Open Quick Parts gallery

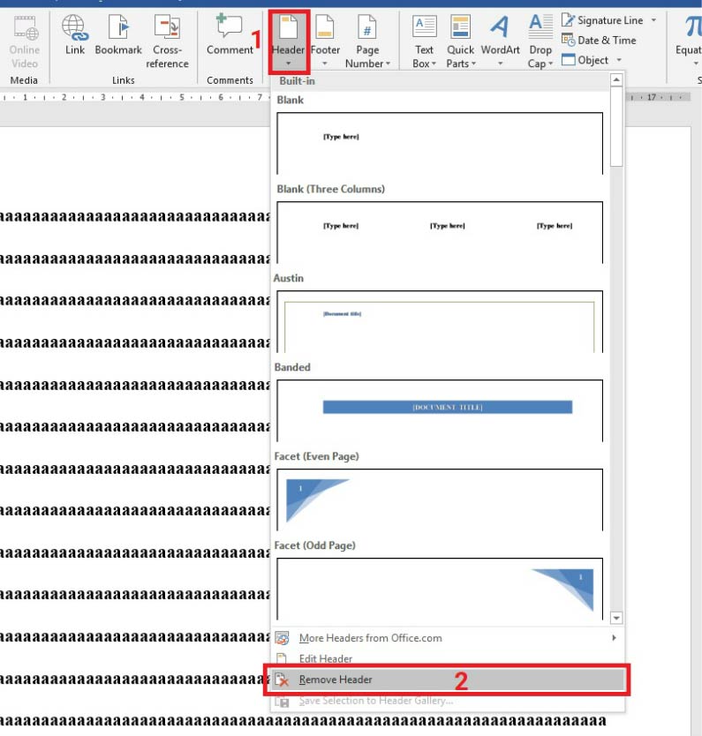coord(460,29)
